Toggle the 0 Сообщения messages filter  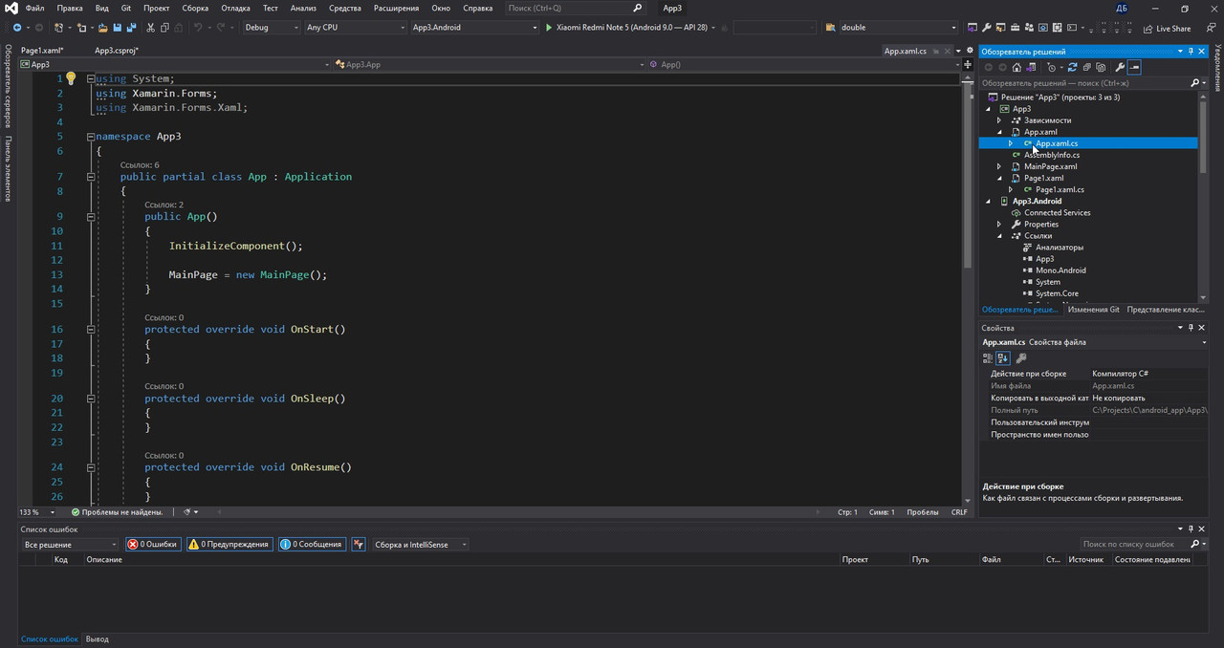point(312,544)
